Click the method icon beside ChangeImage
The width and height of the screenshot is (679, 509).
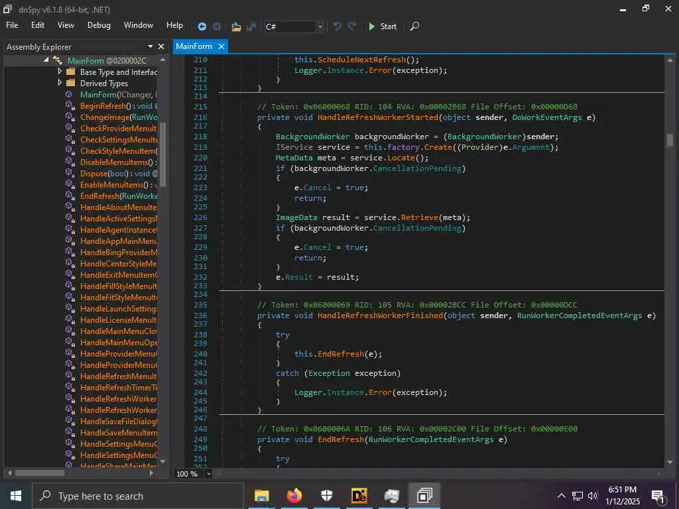pos(70,117)
